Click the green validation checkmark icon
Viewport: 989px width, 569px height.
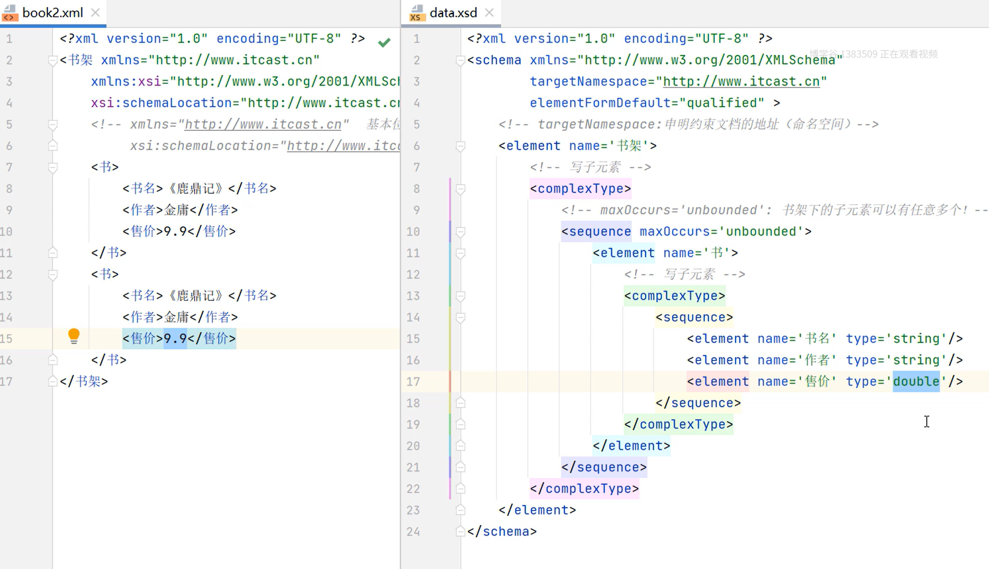tap(384, 42)
